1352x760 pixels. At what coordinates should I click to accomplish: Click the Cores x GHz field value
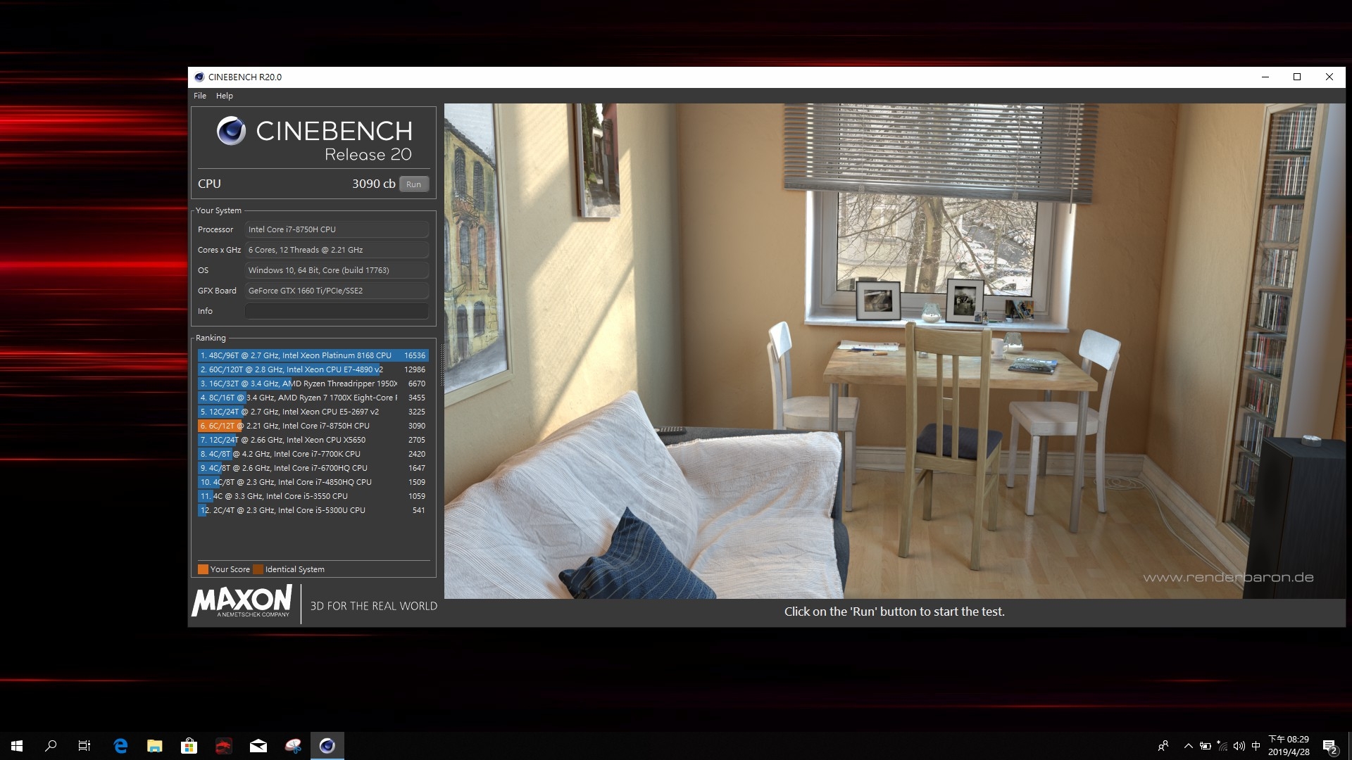(x=337, y=250)
